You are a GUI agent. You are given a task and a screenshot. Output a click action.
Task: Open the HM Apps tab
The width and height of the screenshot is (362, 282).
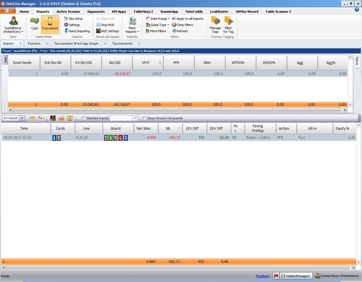pos(119,11)
